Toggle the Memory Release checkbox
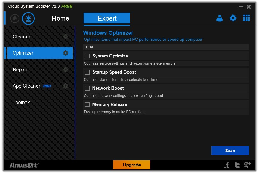 pos(87,104)
